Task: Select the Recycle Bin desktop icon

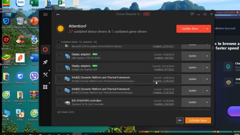Action: (x=20, y=23)
